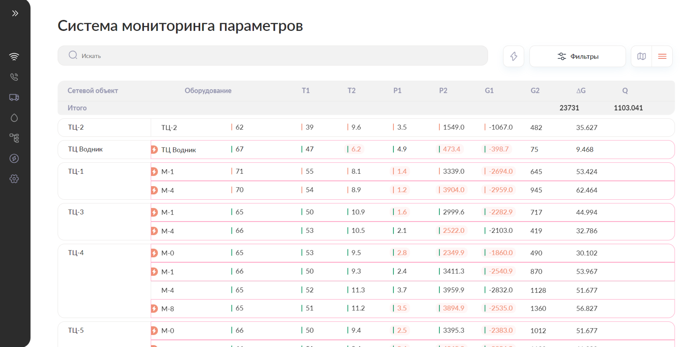Click the lightning alarm filter button
690x347 pixels.
514,56
